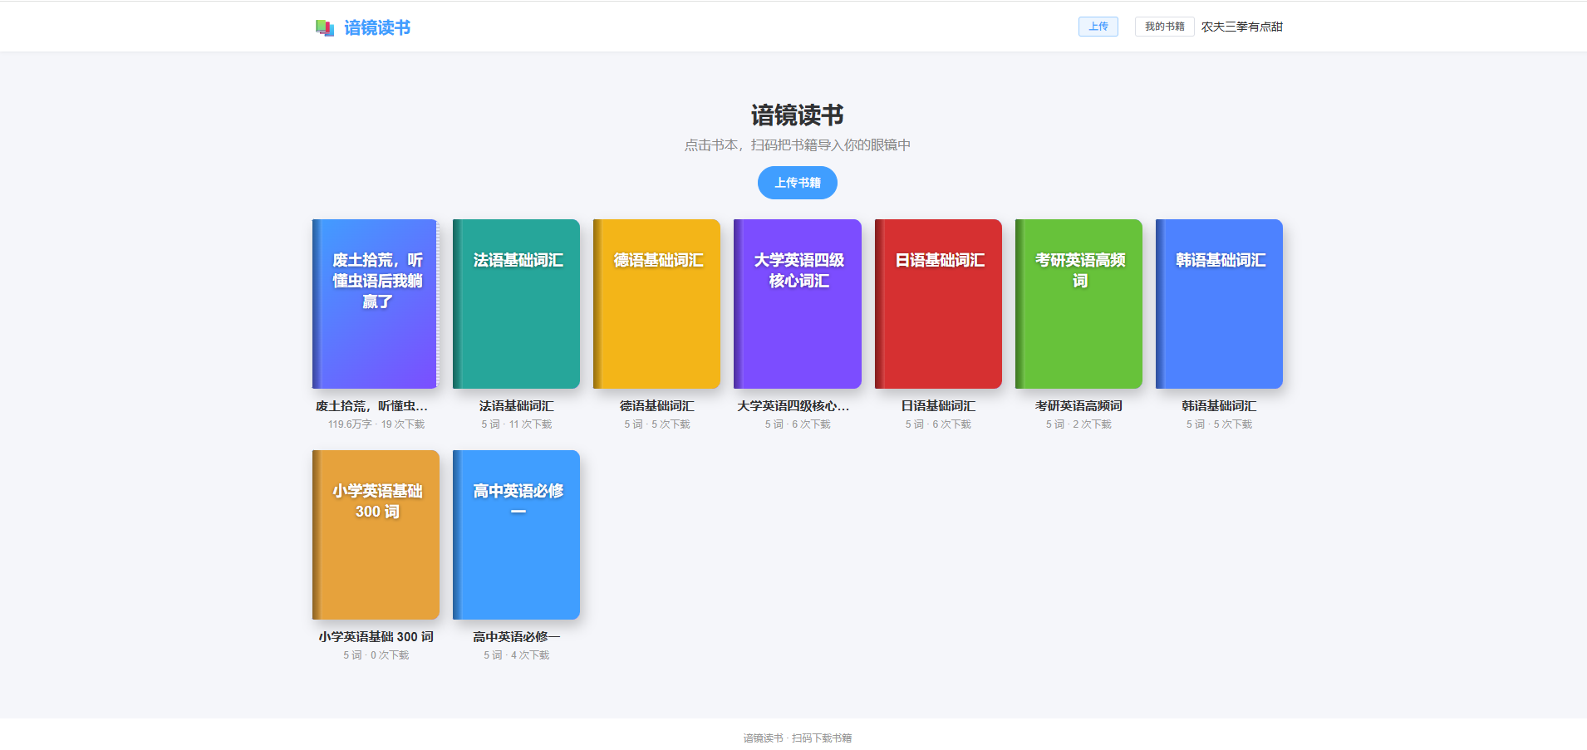
Task: Click the 德语基础词汇 title below cover
Action: click(656, 406)
